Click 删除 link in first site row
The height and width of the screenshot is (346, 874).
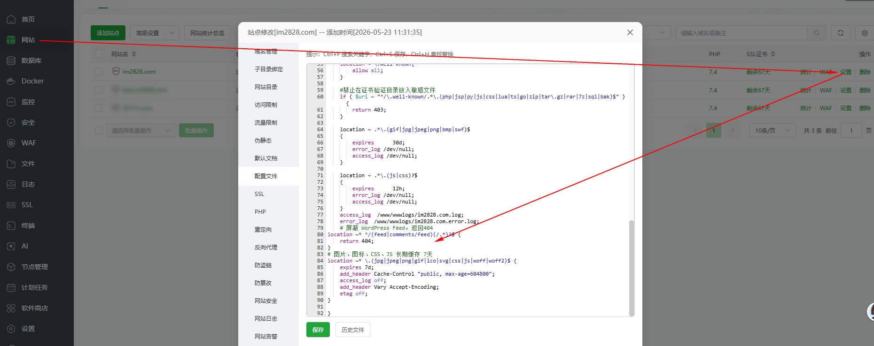pos(865,72)
